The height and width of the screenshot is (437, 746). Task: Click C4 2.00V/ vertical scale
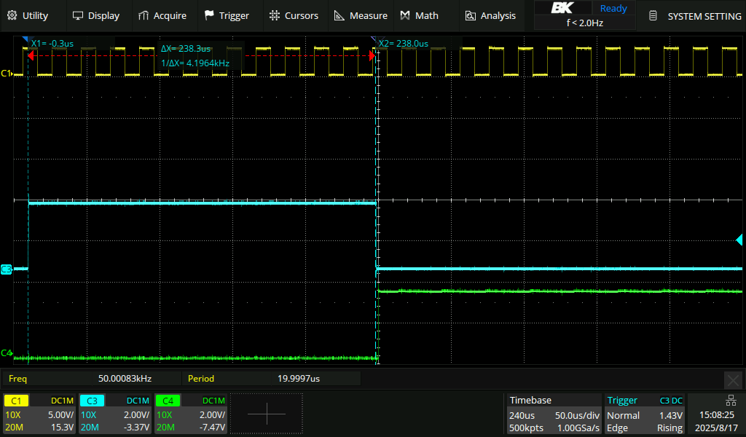click(x=212, y=414)
